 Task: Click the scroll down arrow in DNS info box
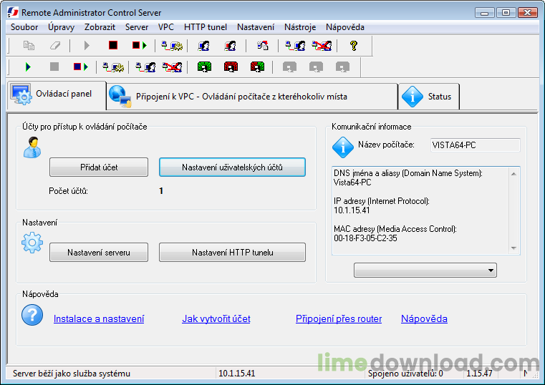[x=513, y=248]
